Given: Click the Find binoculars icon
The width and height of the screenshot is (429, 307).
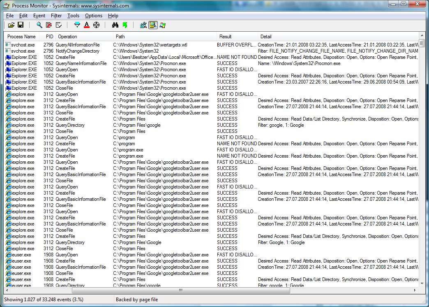Looking at the screenshot, I should [x=115, y=25].
